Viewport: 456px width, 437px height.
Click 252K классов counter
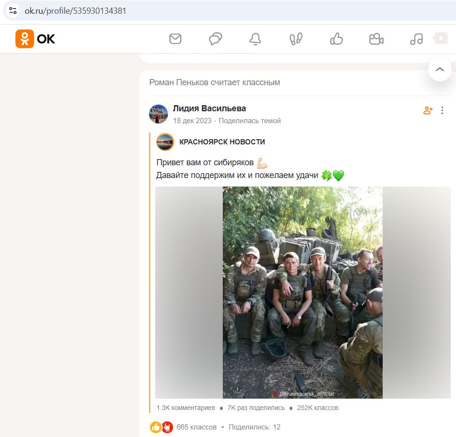tap(317, 408)
